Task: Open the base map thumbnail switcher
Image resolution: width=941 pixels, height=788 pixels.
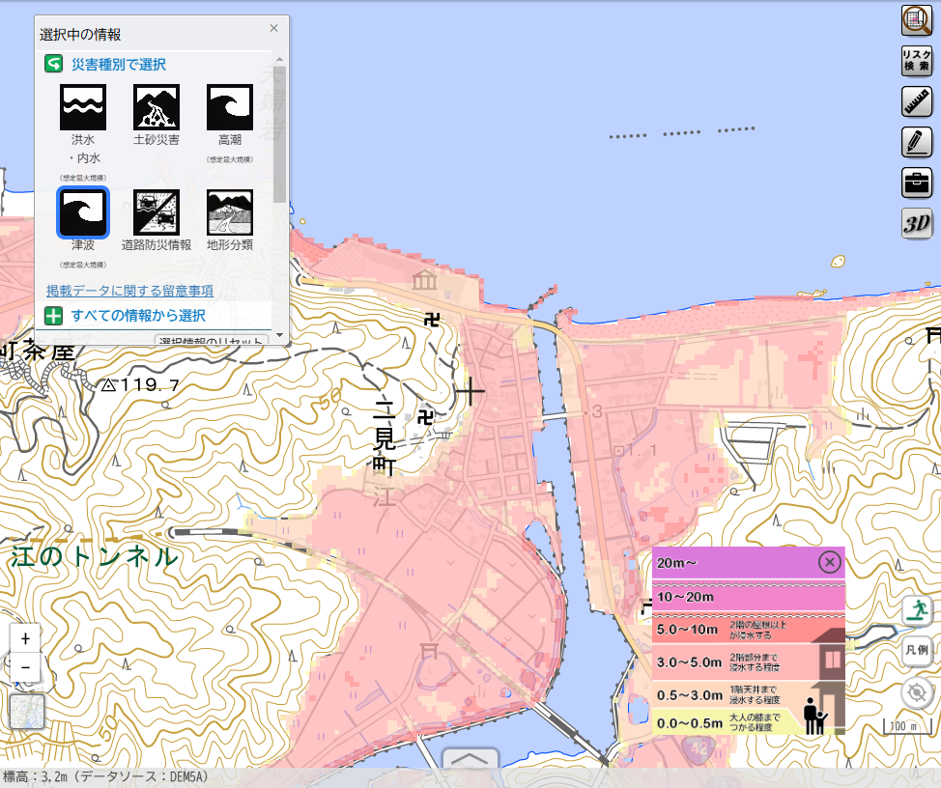Action: (27, 712)
